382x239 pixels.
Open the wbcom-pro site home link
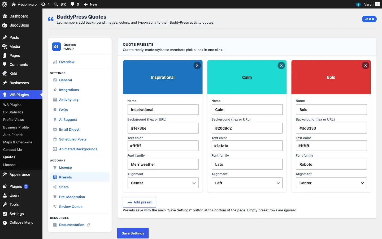pos(24,4)
